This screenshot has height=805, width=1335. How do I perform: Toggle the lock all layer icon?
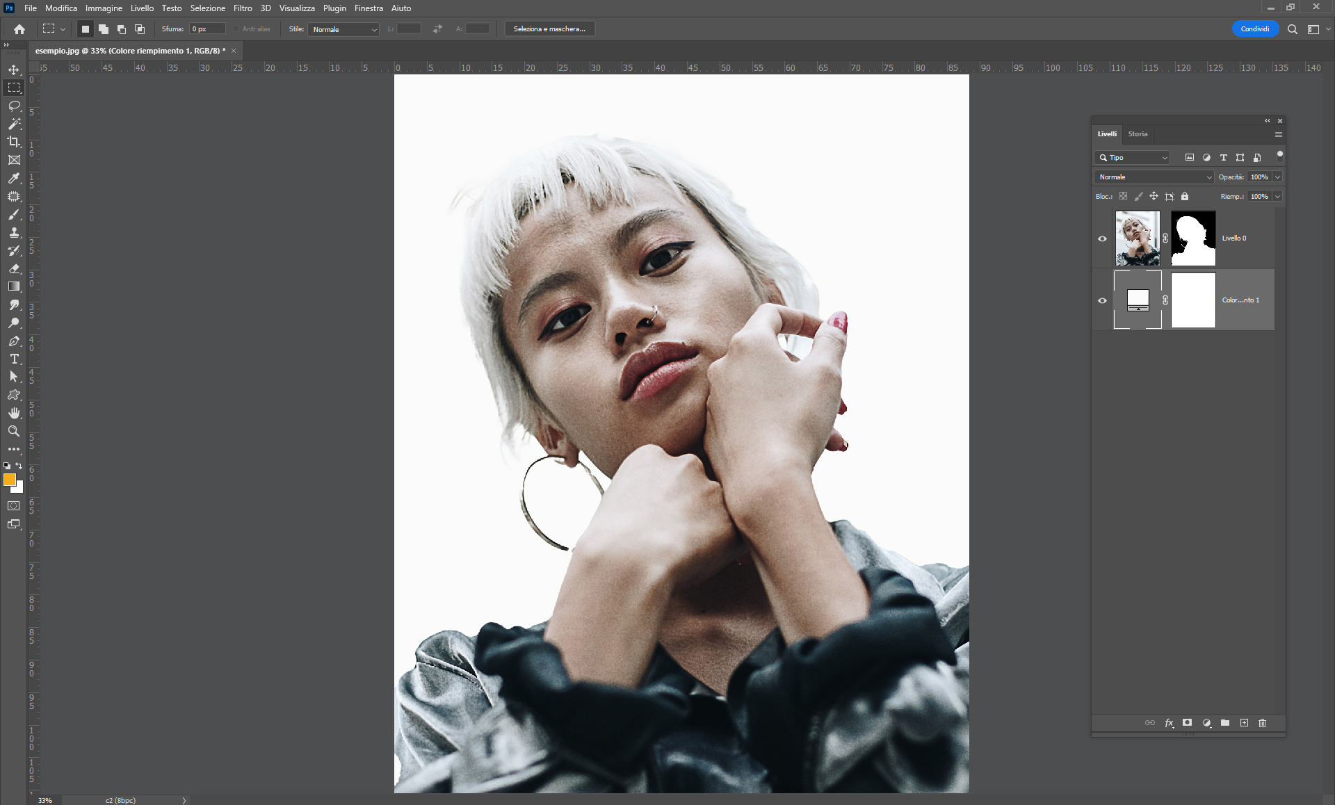point(1185,197)
